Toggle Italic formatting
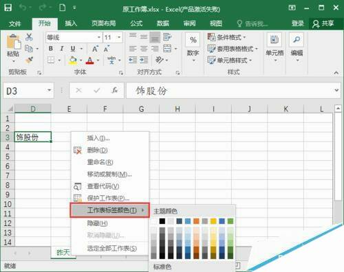 pyautogui.click(x=62, y=49)
